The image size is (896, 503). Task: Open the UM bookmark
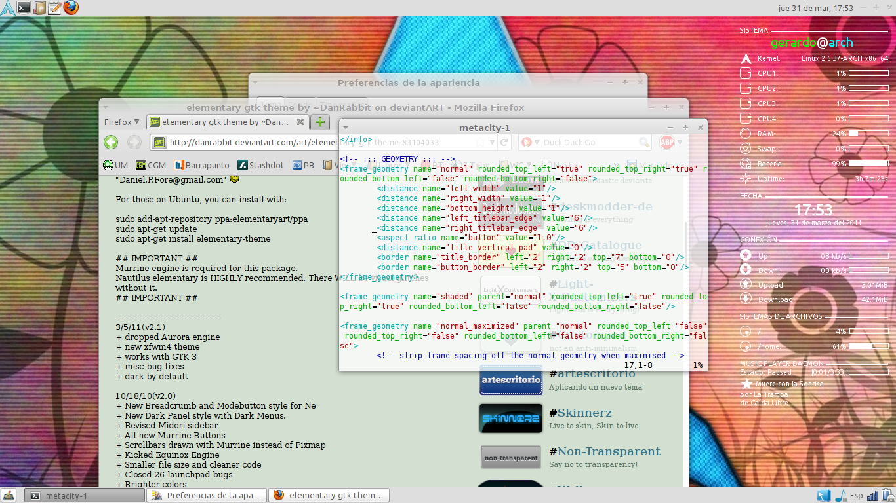(115, 166)
